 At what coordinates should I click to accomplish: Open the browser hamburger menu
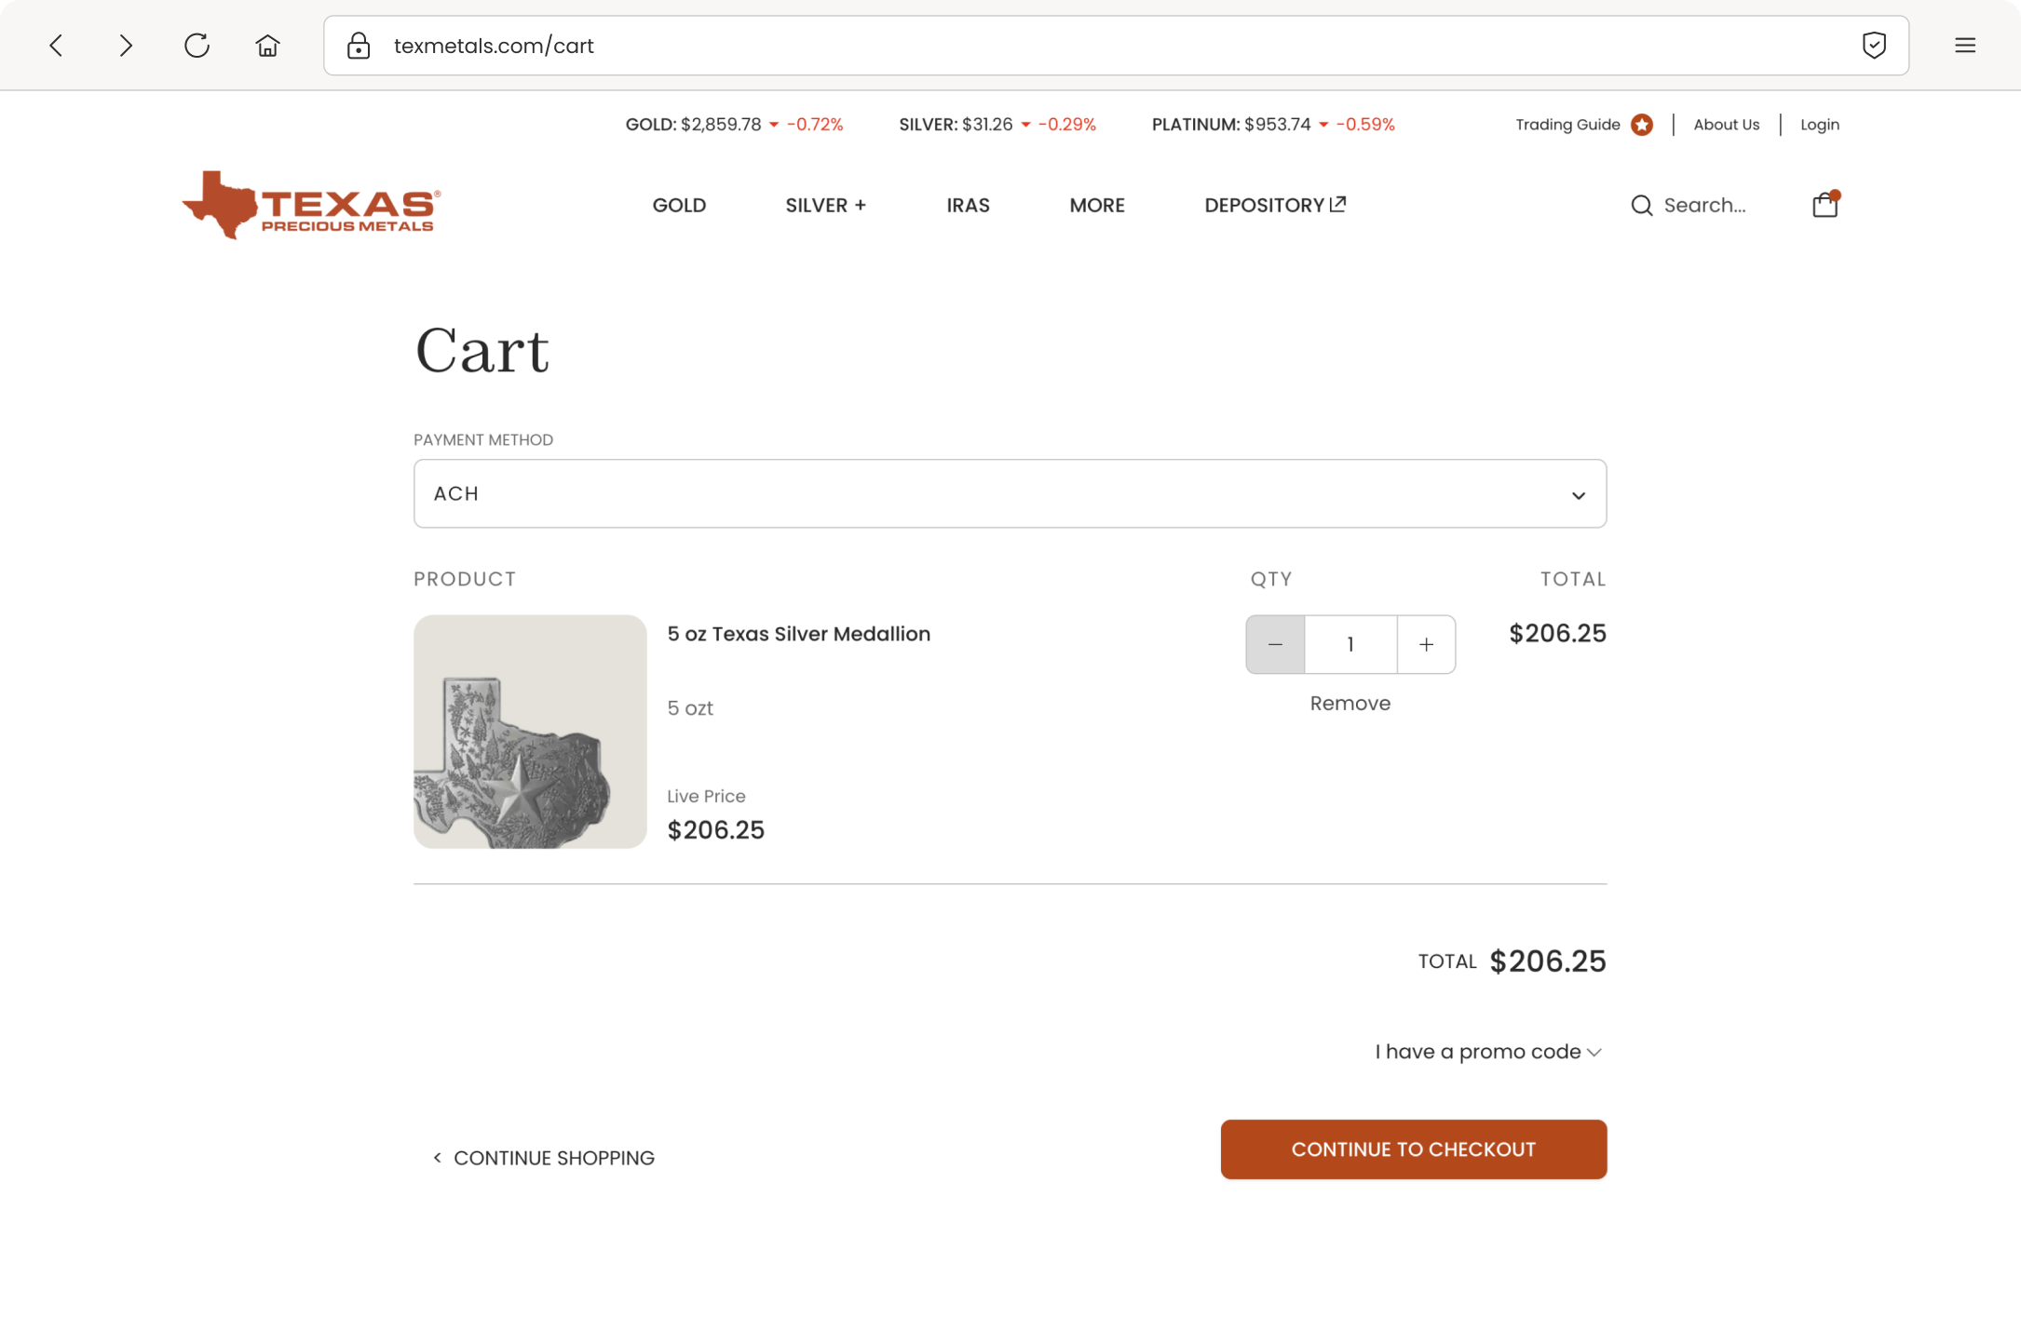(x=1965, y=45)
